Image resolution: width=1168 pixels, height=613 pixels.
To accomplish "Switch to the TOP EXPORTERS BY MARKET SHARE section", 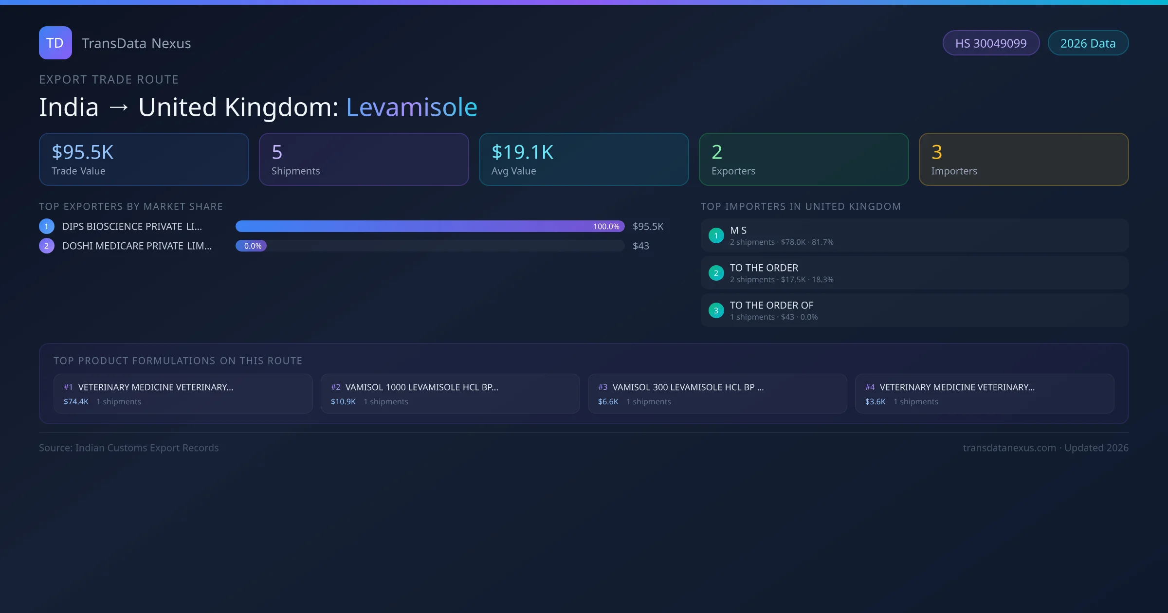I will click(x=131, y=206).
